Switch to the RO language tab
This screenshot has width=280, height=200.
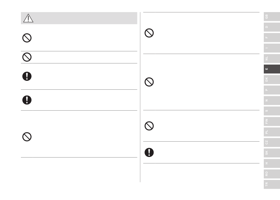(272, 174)
